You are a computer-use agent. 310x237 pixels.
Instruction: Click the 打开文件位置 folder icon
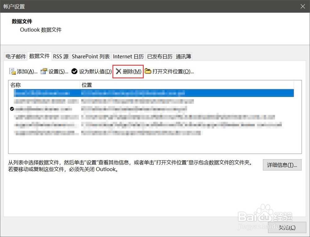coord(148,71)
